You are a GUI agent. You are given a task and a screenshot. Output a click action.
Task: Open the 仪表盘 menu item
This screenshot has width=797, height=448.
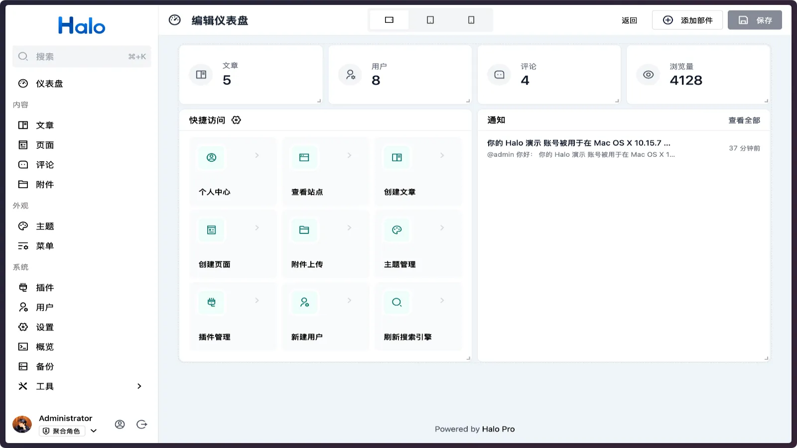48,83
